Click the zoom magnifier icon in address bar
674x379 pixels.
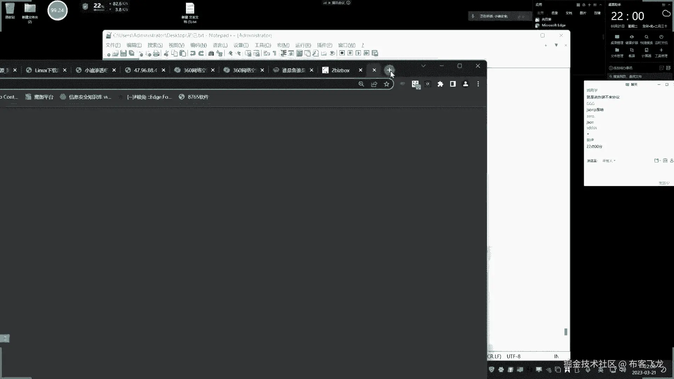pos(361,84)
